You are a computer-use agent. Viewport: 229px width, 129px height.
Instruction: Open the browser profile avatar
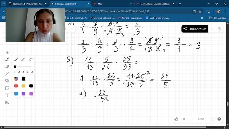coord(219,11)
